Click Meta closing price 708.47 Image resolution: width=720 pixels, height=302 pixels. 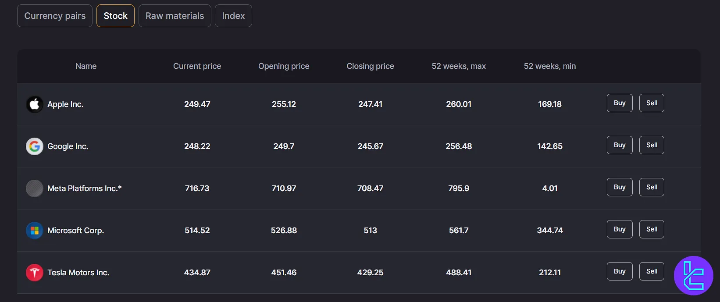(x=370, y=188)
